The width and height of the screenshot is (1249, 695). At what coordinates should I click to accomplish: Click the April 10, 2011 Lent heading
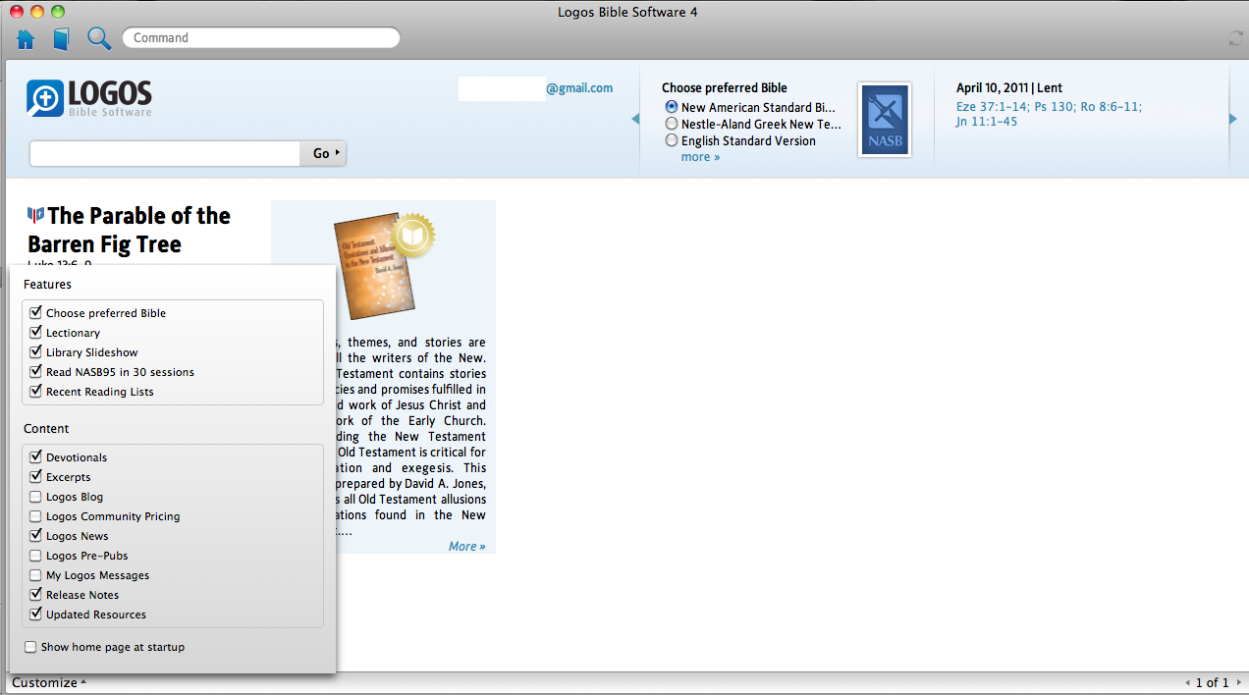pos(1009,88)
